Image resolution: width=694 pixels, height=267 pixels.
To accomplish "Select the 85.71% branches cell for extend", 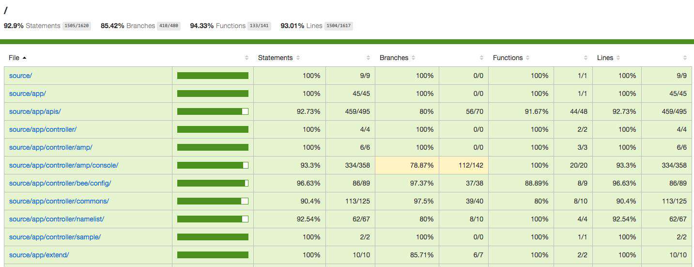I will [x=407, y=255].
